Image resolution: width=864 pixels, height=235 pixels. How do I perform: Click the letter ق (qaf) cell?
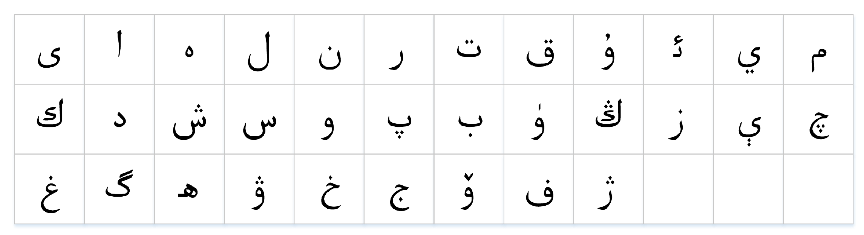click(539, 50)
